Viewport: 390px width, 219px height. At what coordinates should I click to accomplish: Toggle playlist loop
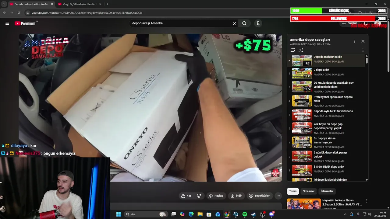292,50
